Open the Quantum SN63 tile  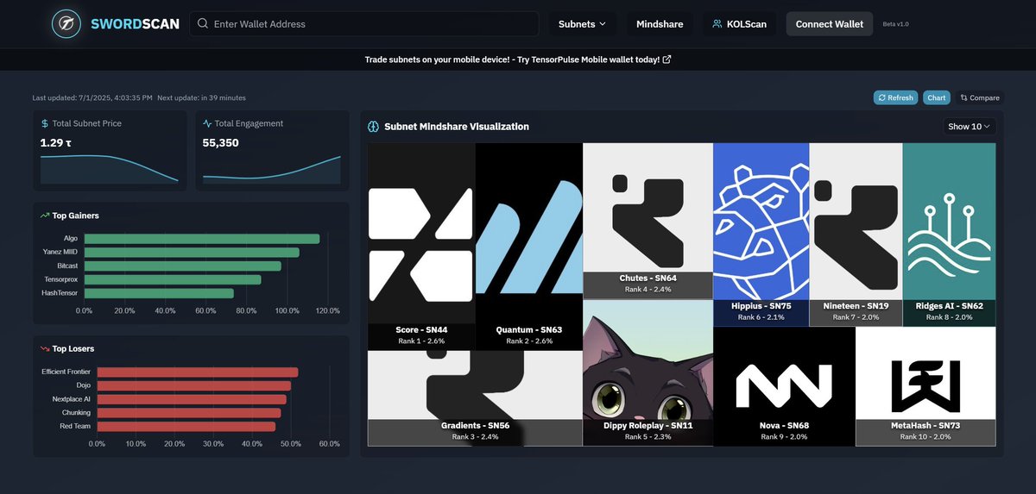pyautogui.click(x=529, y=247)
